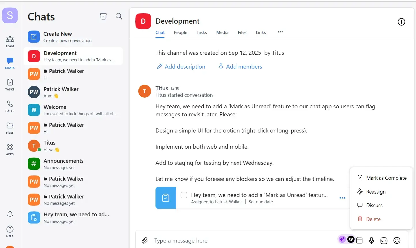Open the GIF picker
This screenshot has height=248, width=416.
click(x=384, y=241)
